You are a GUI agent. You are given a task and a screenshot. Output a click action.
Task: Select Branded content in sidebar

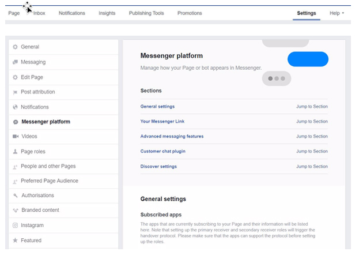pyautogui.click(x=63, y=210)
